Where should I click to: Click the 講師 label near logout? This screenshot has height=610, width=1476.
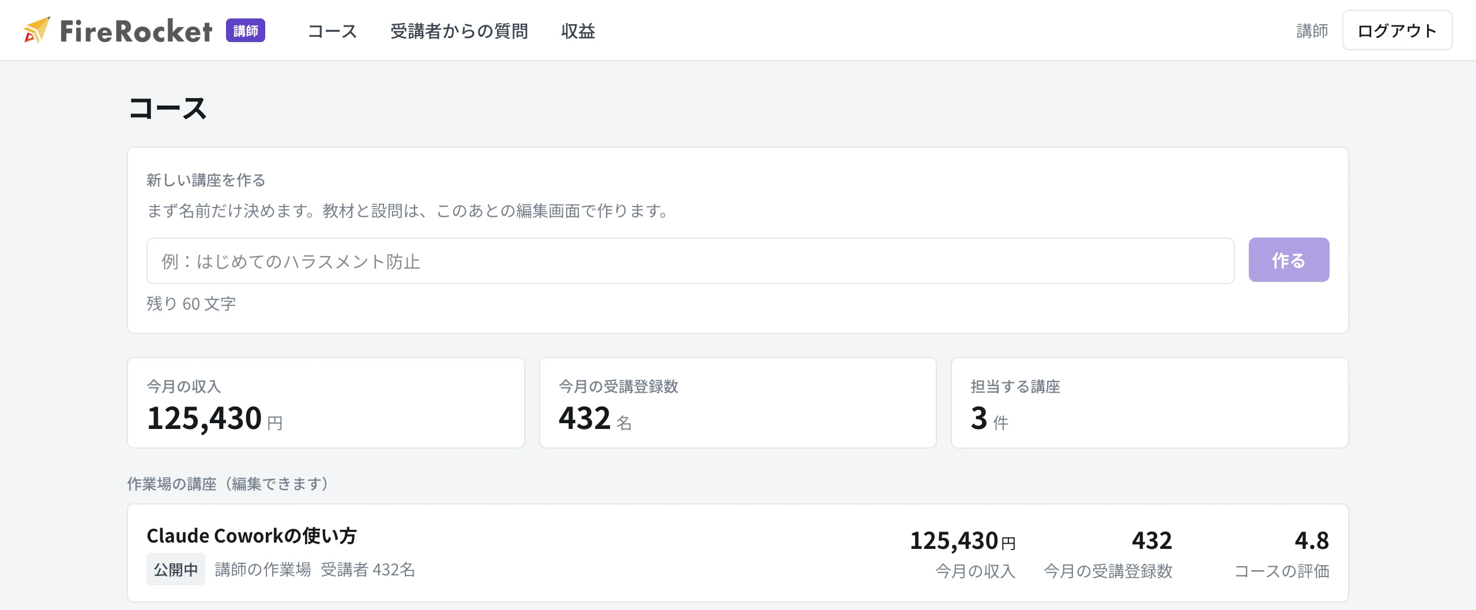1312,31
